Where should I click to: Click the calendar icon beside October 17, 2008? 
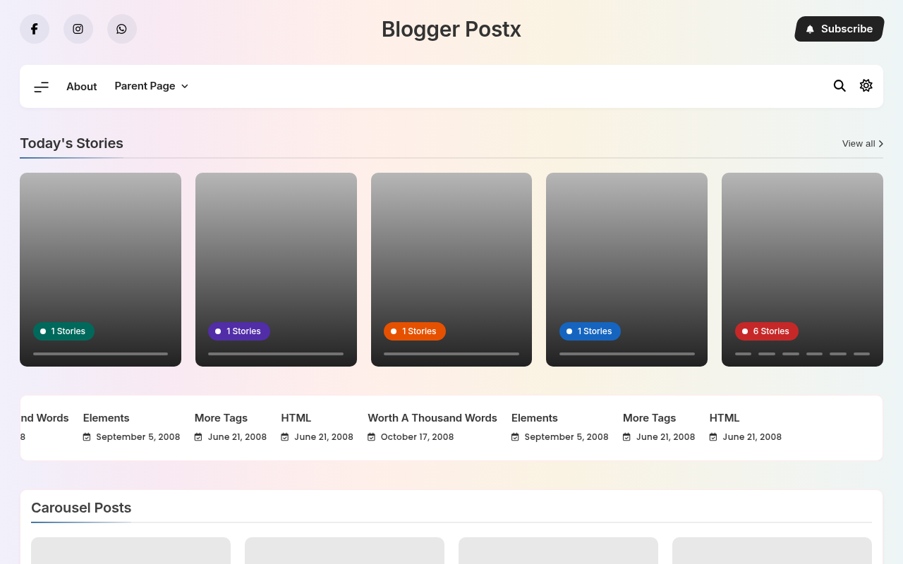point(372,437)
